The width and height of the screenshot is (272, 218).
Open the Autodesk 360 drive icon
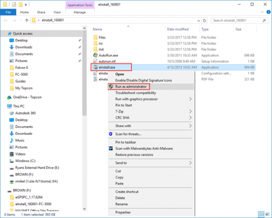coord(12,113)
